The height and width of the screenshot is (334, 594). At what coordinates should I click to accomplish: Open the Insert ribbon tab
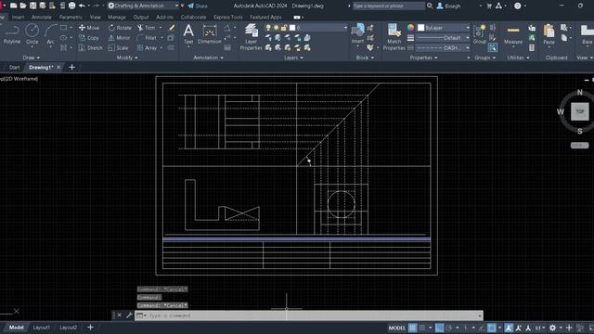tap(18, 17)
